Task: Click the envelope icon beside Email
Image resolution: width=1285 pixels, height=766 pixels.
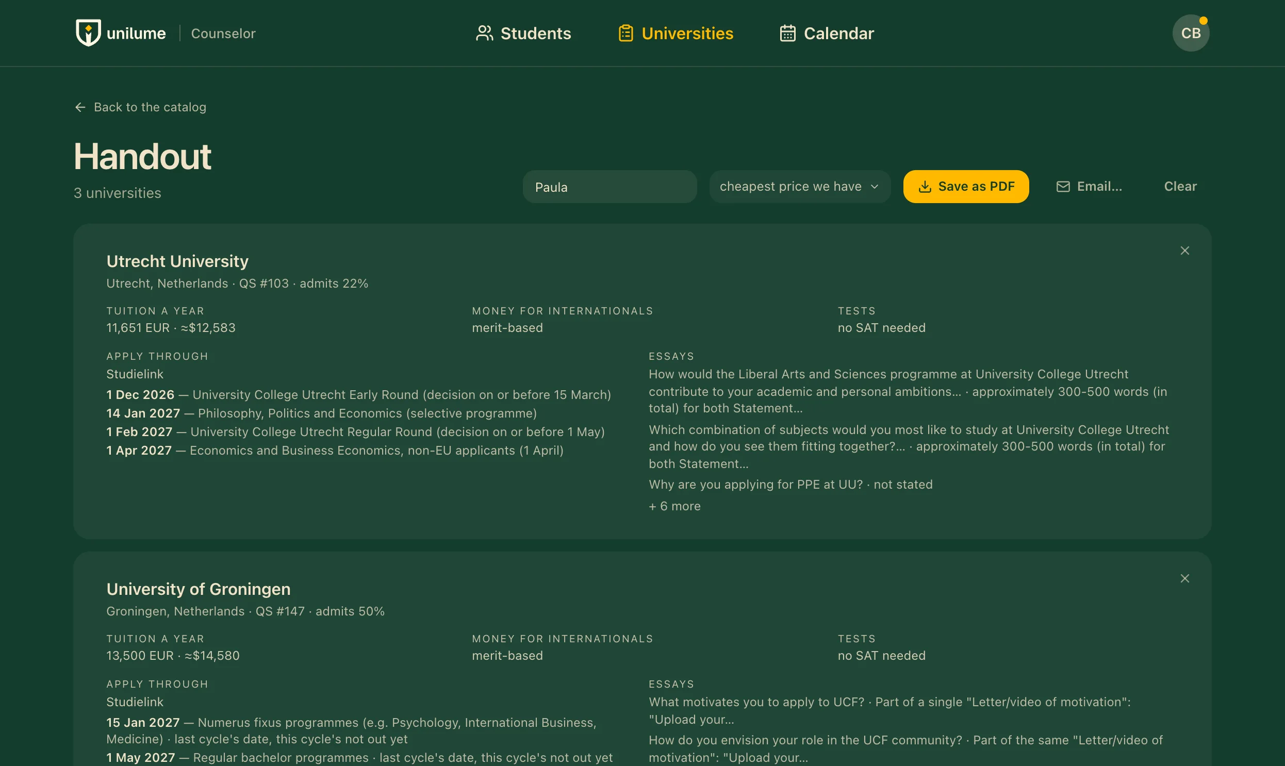Action: pyautogui.click(x=1062, y=186)
